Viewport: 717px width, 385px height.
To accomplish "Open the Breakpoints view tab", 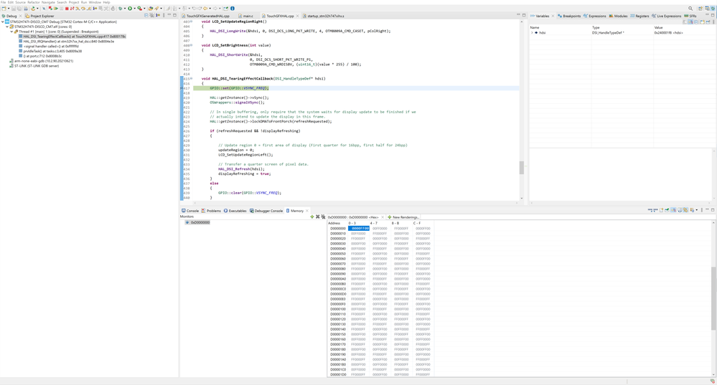I will click(568, 16).
